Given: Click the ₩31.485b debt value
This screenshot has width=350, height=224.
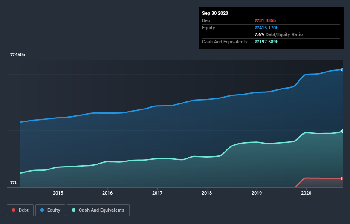Looking at the screenshot, I should click(x=265, y=20).
